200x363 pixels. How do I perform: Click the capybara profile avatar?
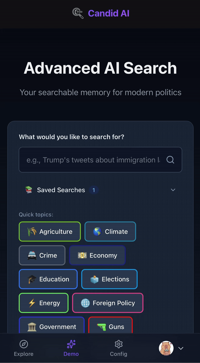(166, 348)
